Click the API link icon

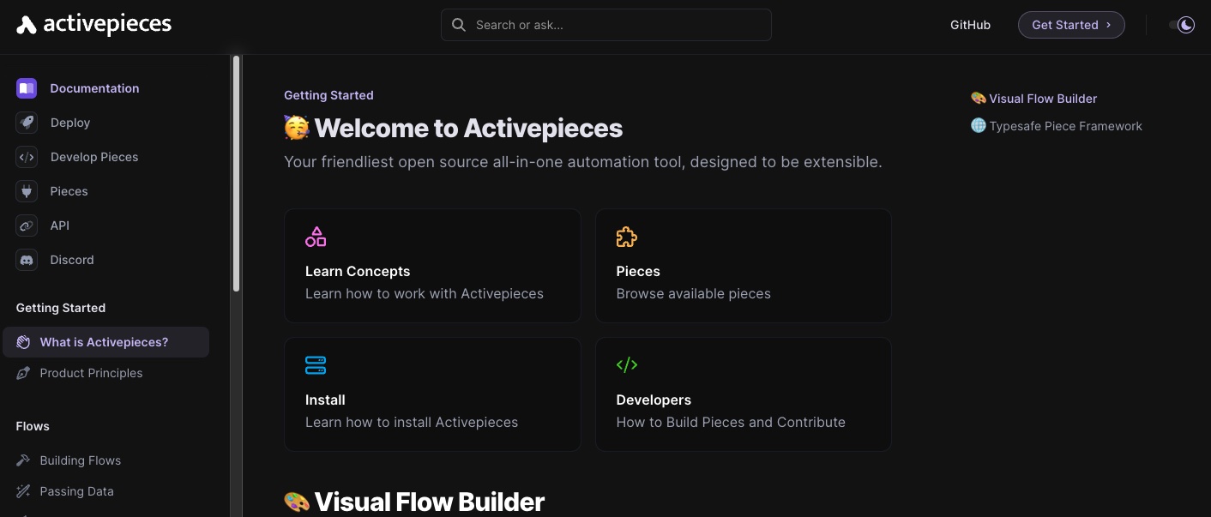tap(27, 225)
